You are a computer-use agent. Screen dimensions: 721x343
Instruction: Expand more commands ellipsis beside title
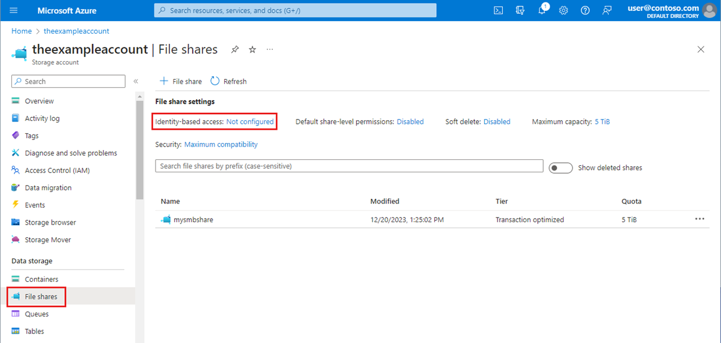tap(270, 50)
